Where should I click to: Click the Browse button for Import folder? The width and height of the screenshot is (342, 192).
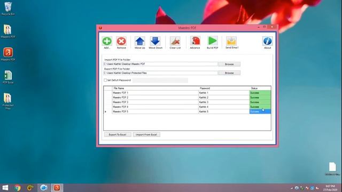(229, 64)
